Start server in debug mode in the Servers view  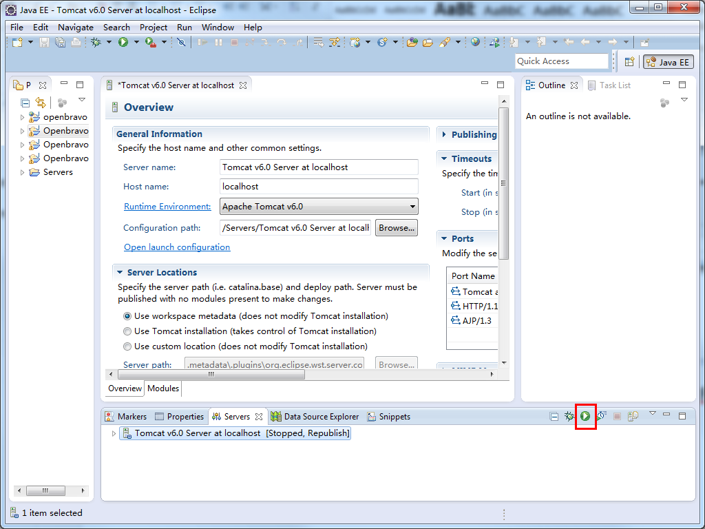click(x=569, y=416)
